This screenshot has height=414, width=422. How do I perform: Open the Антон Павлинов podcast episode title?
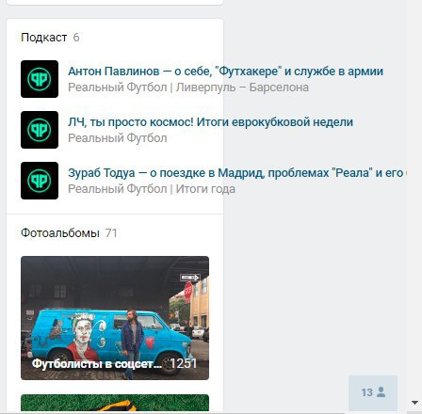coord(225,72)
